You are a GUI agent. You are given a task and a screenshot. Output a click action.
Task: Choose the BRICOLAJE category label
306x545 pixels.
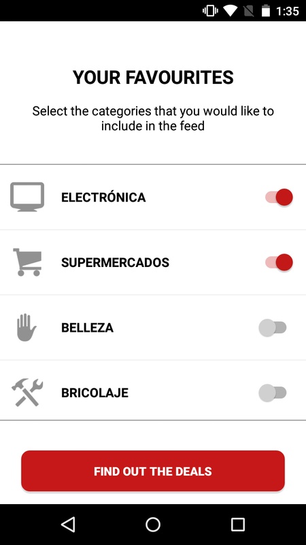[x=95, y=393]
